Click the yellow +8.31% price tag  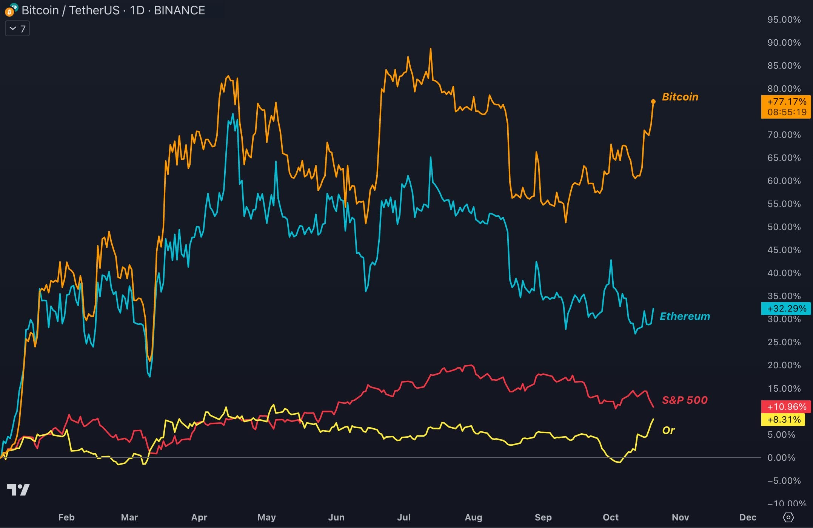(x=784, y=420)
